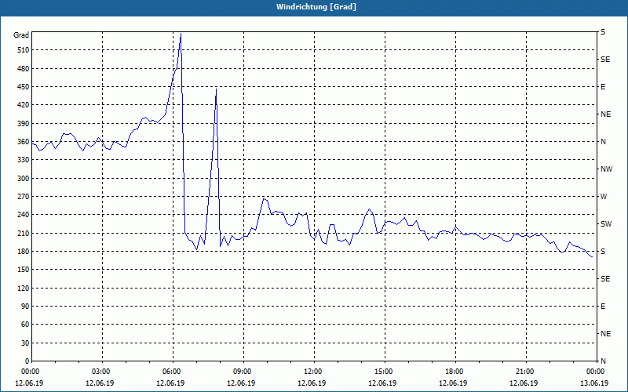Click the S compass label level with 180
The image size is (628, 392).
pos(603,252)
